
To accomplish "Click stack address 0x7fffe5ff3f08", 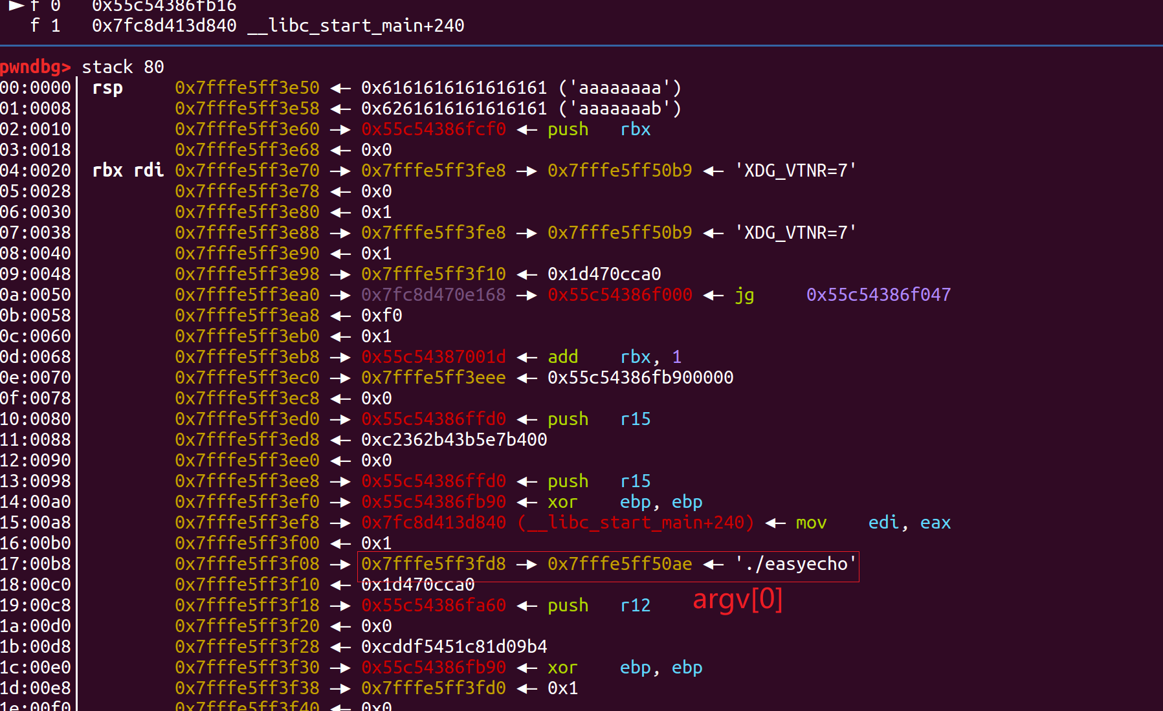I will click(247, 563).
